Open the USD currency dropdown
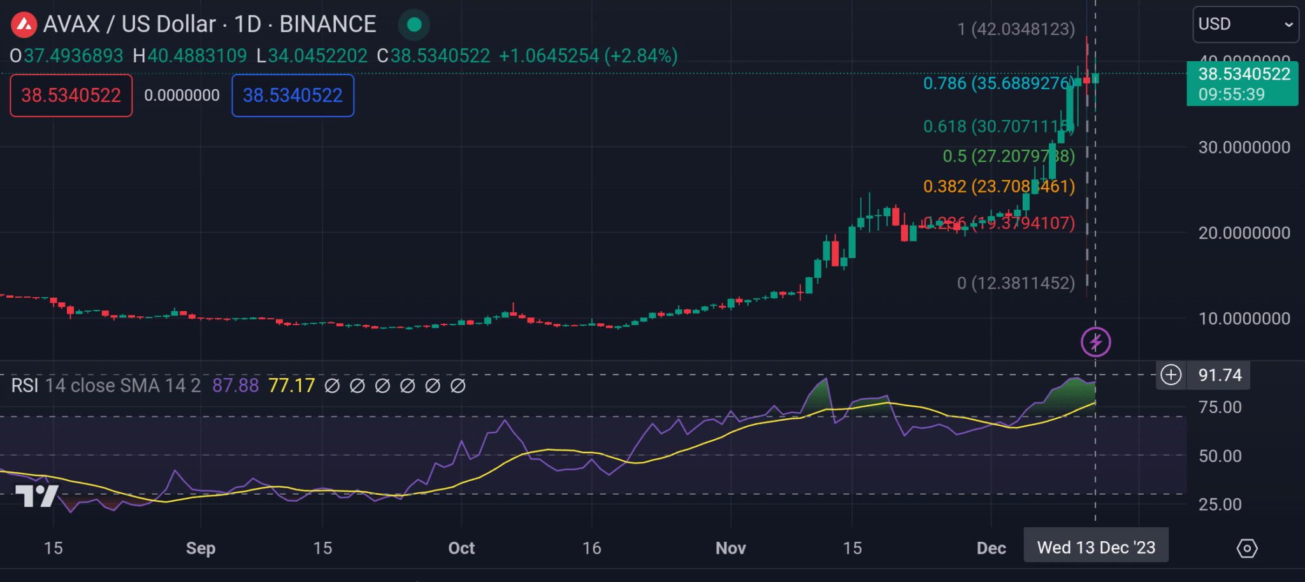 (x=1244, y=25)
